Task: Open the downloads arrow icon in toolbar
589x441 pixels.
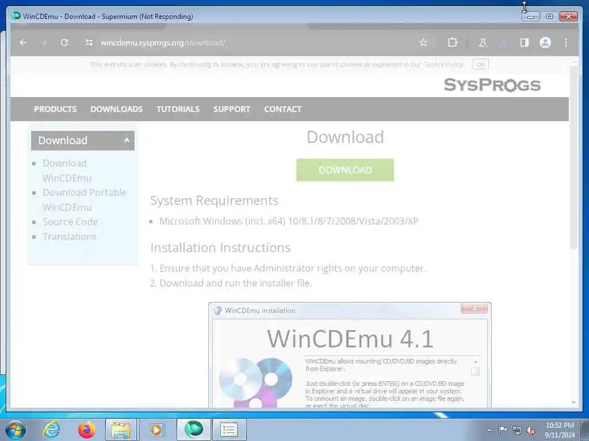Action: coord(503,42)
